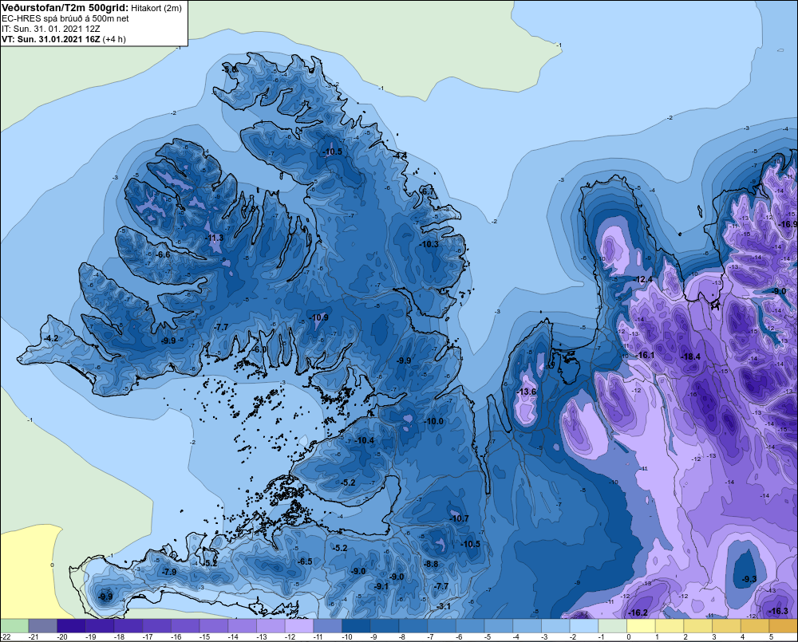Image resolution: width=798 pixels, height=642 pixels.
Task: Click the -12.4 temperature label
Action: 643,279
